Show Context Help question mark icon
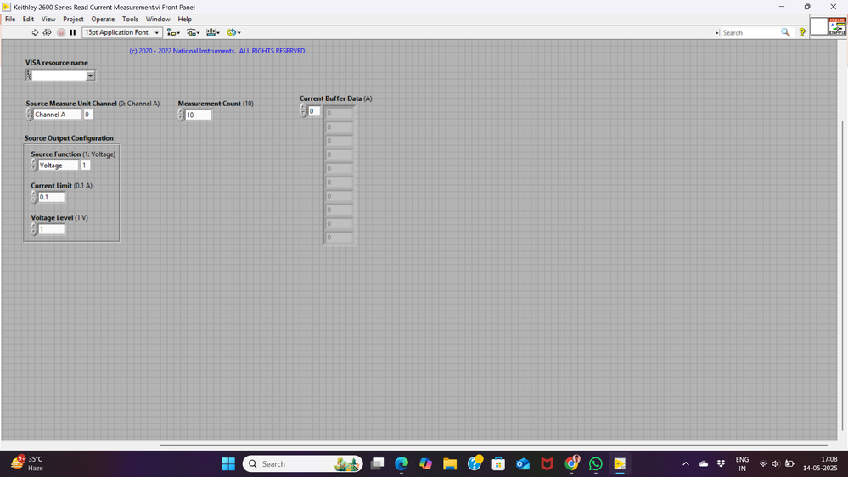 point(802,32)
